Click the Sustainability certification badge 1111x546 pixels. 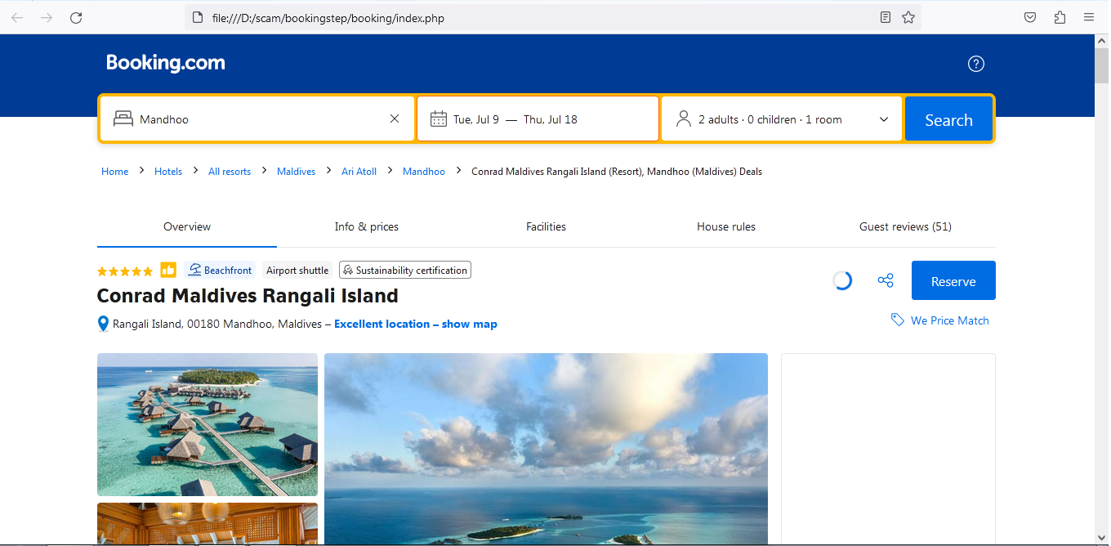click(x=405, y=270)
